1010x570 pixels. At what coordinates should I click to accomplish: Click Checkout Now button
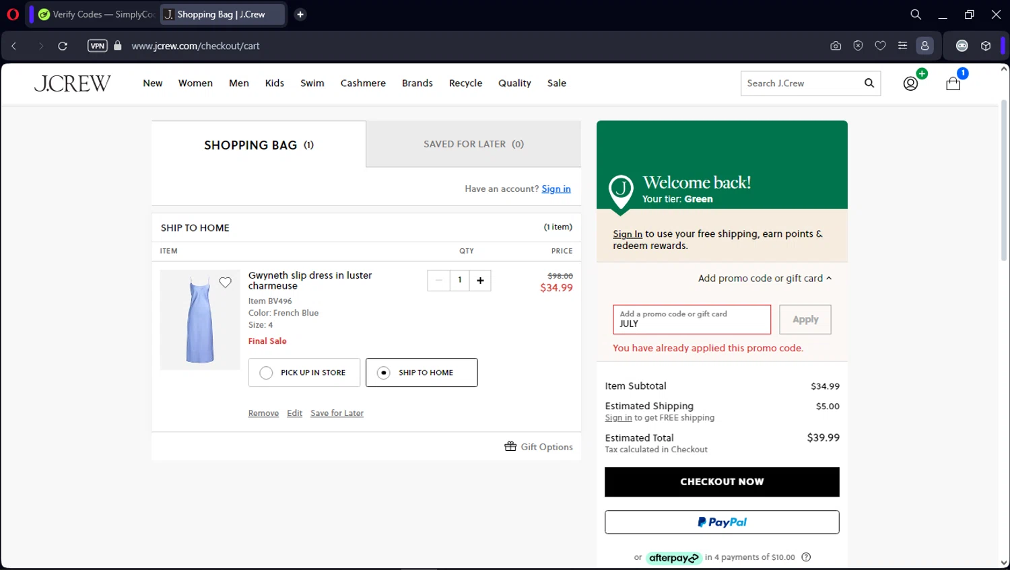tap(722, 482)
